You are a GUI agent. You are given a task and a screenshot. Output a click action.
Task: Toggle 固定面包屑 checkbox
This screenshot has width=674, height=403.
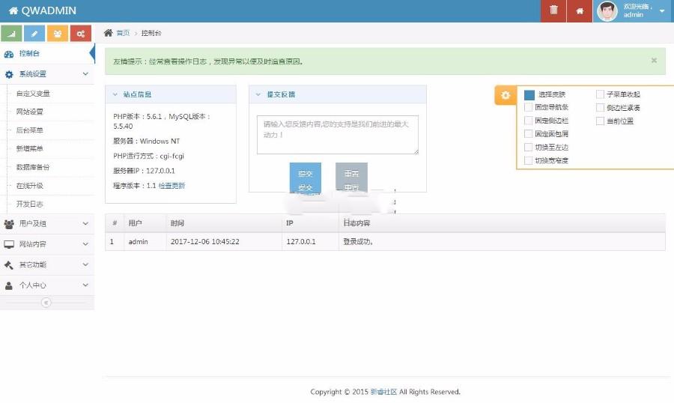529,134
